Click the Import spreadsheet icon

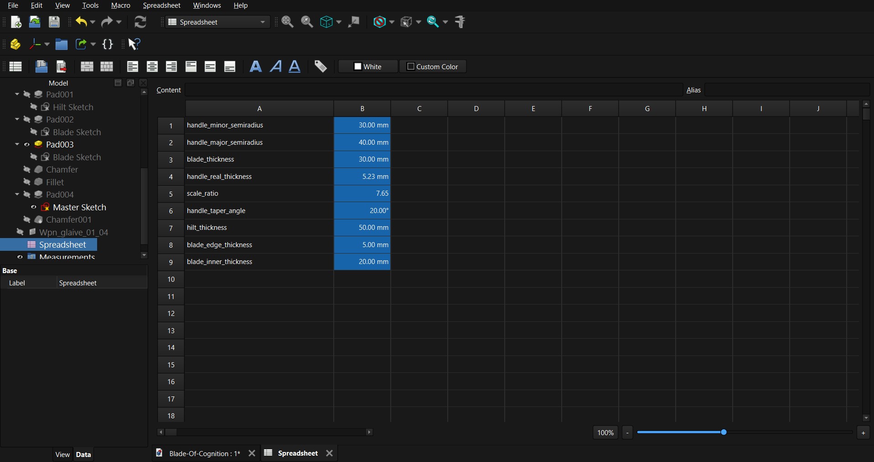coord(41,66)
